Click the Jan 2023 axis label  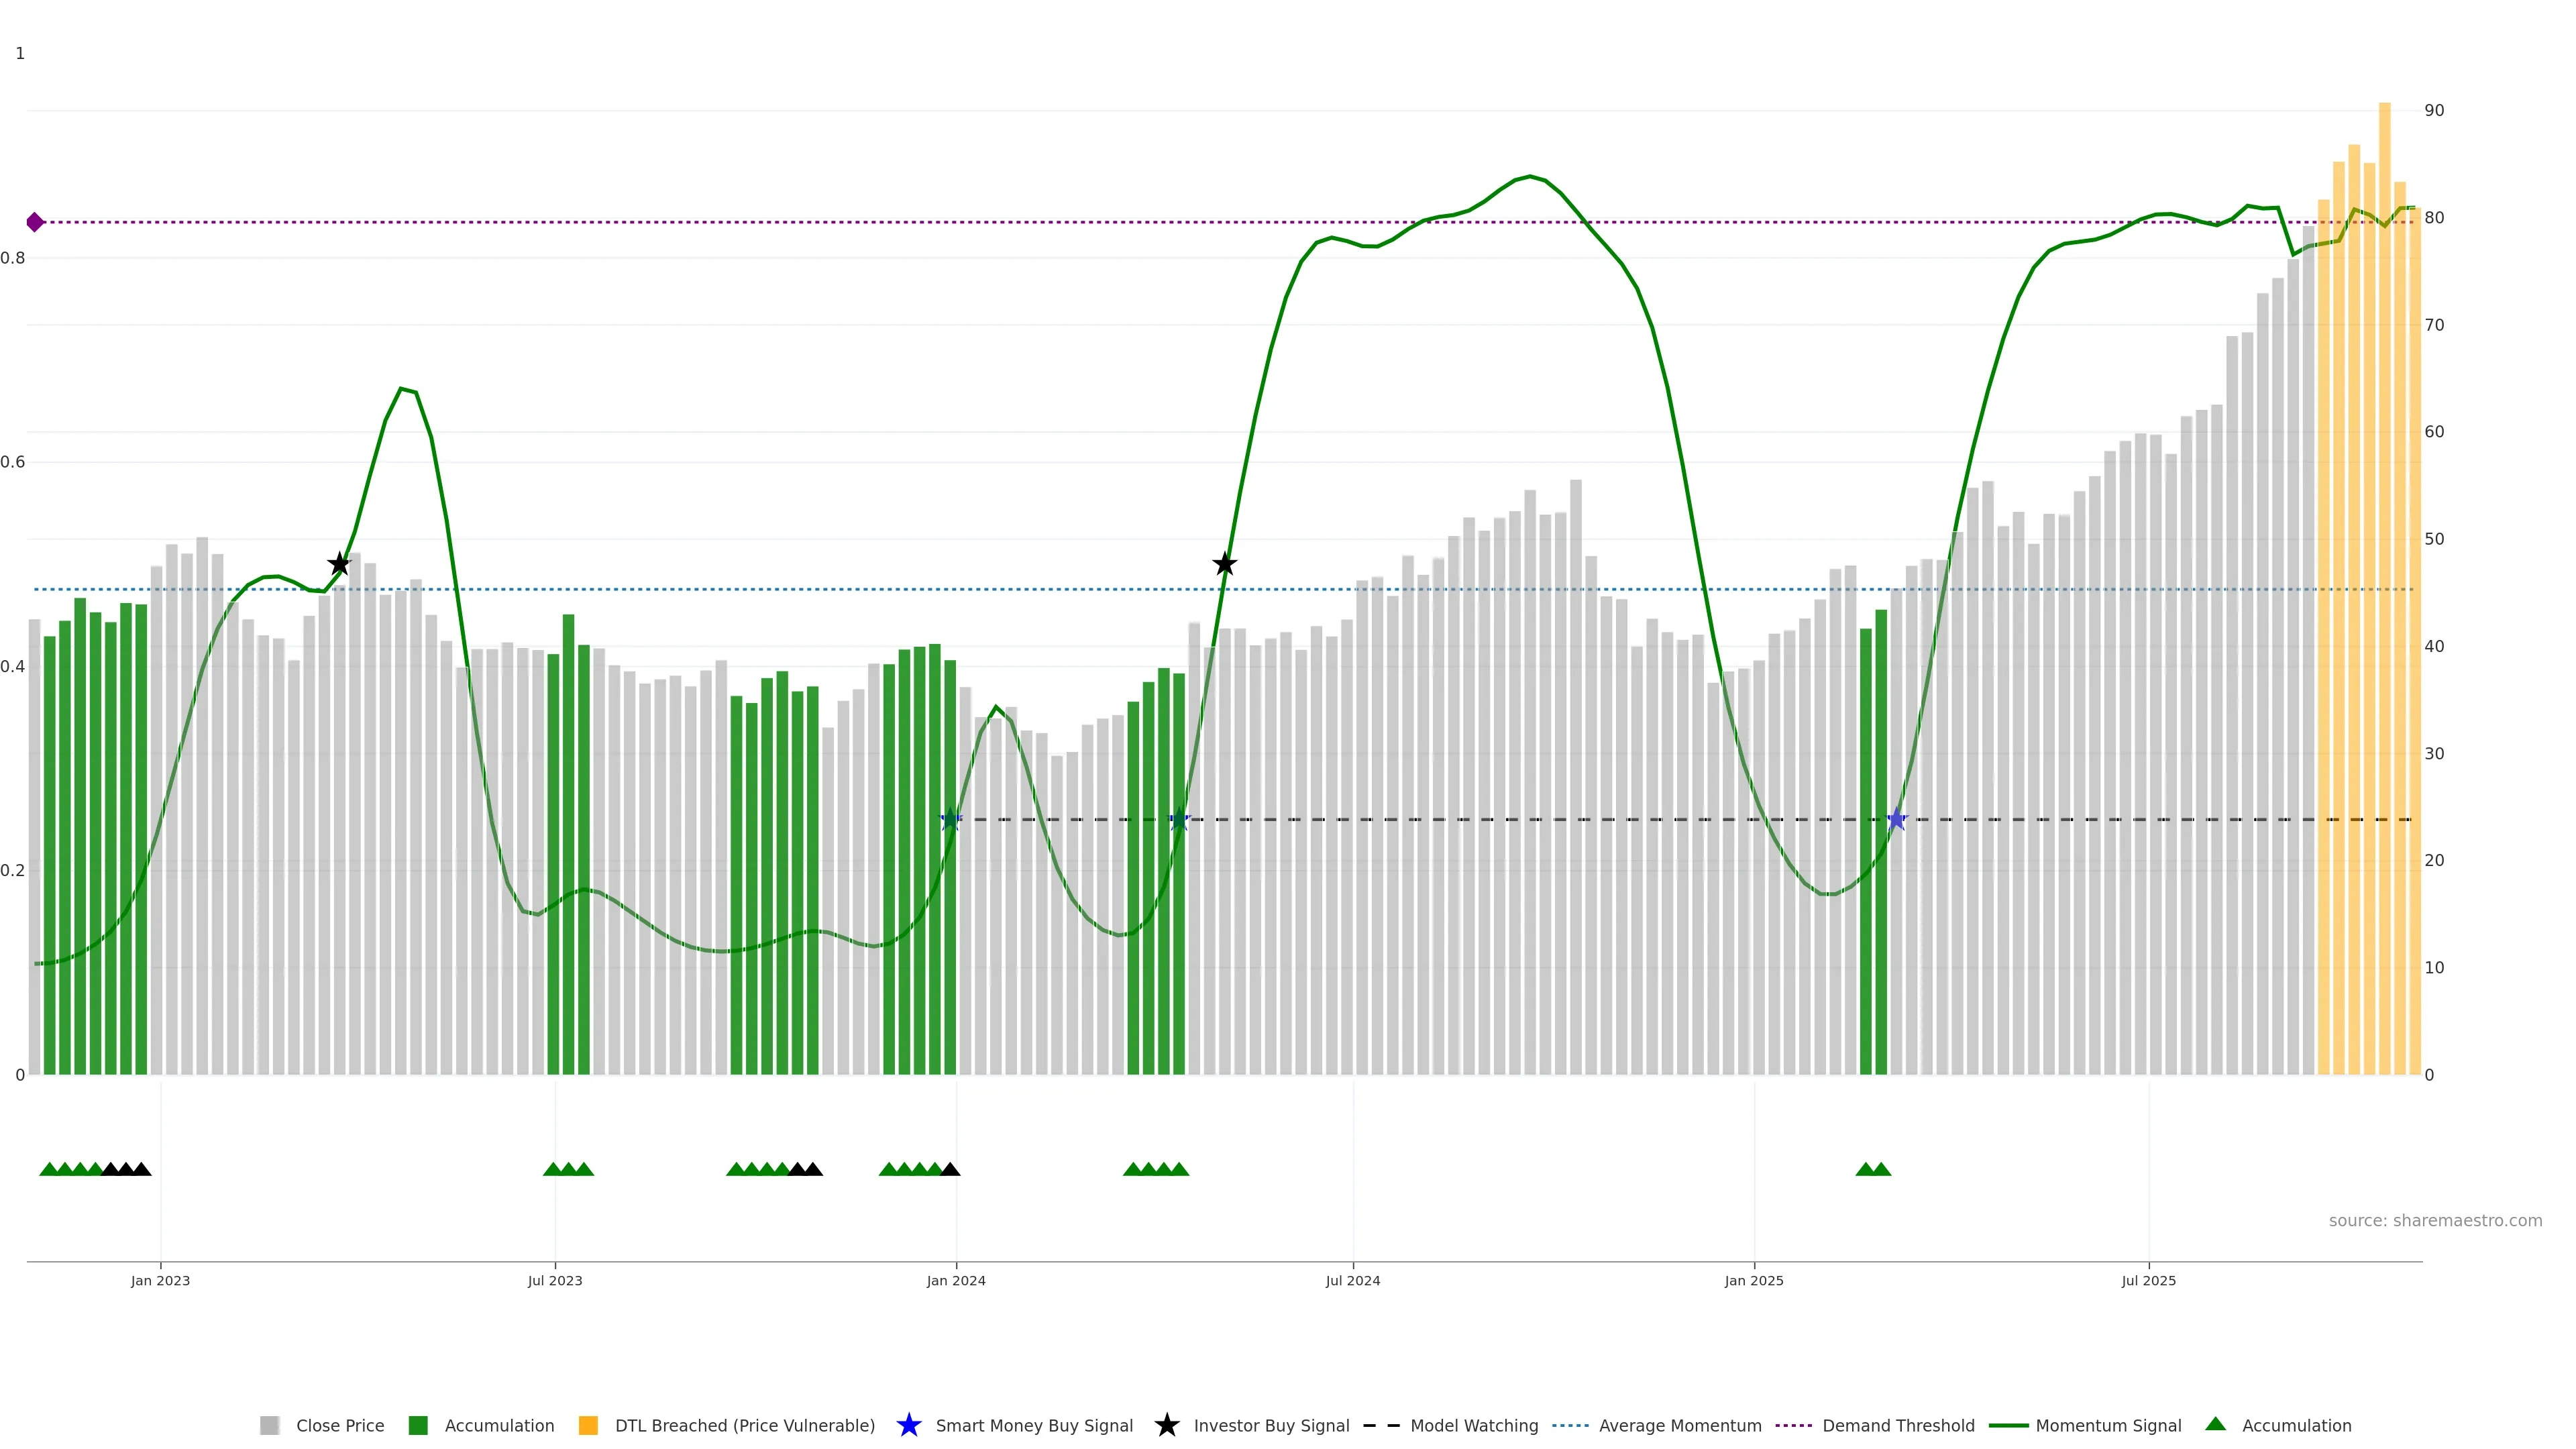[160, 1280]
